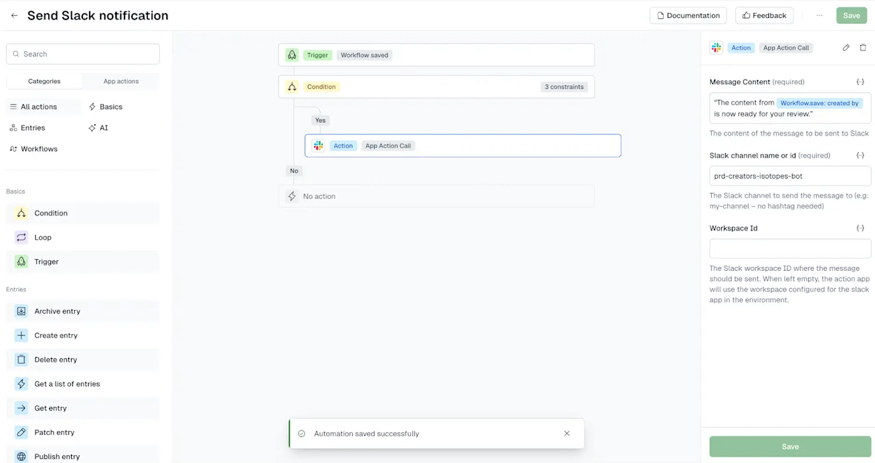Open the AI actions category
Screen dimensions: 875x463
(x=103, y=127)
